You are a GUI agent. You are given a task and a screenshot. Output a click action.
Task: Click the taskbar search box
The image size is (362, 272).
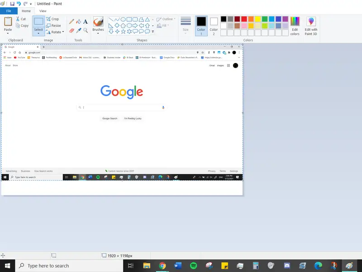pos(69,266)
